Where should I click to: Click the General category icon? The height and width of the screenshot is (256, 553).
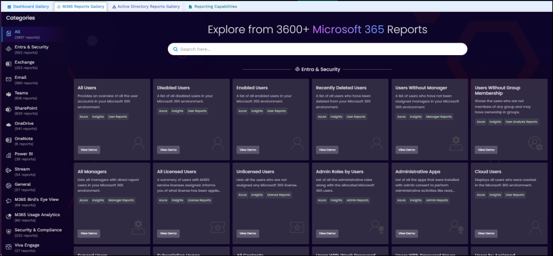tap(9, 186)
